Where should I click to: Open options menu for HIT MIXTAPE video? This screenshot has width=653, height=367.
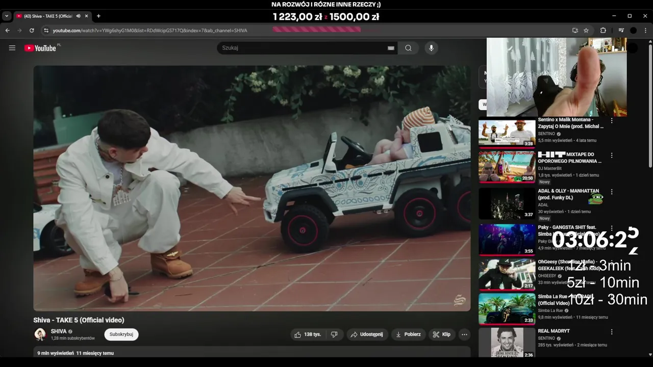612,155
